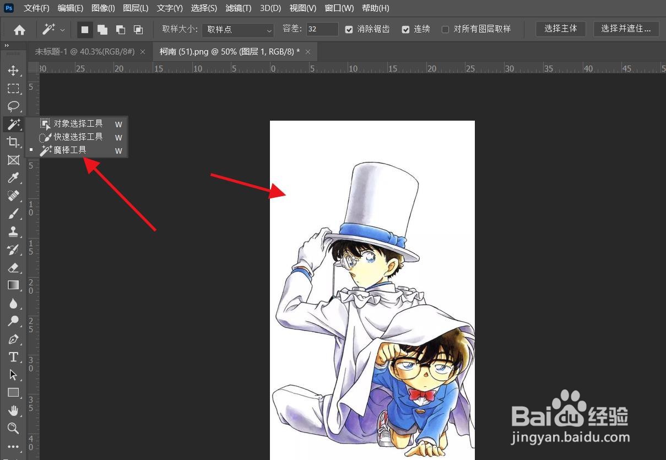Choose New Selection mode button

click(85, 30)
